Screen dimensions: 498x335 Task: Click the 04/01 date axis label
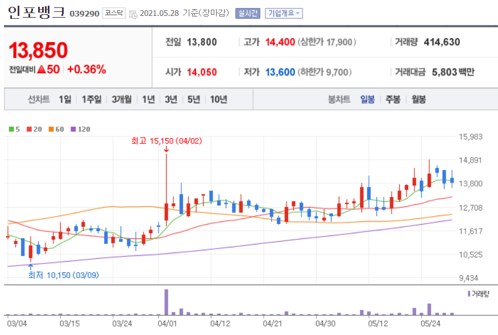coord(167,324)
